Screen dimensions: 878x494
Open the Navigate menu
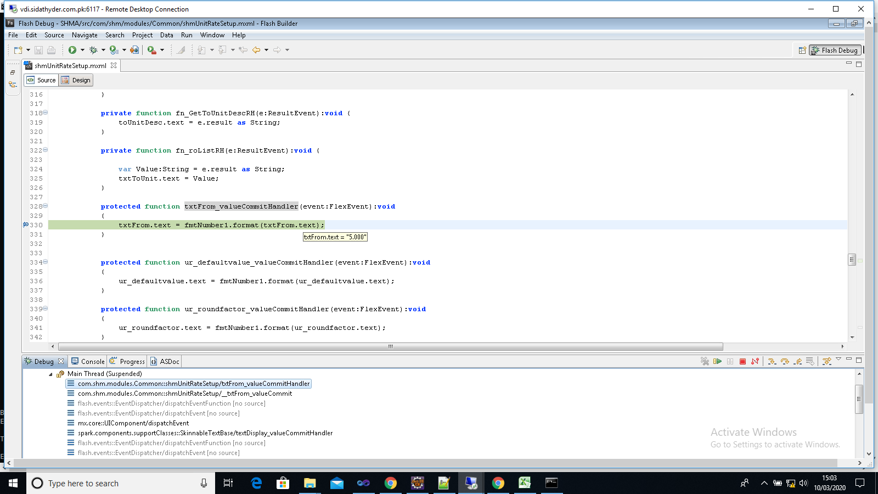click(x=85, y=35)
